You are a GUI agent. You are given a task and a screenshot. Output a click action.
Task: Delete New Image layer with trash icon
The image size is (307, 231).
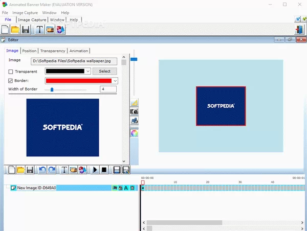[x=133, y=188]
